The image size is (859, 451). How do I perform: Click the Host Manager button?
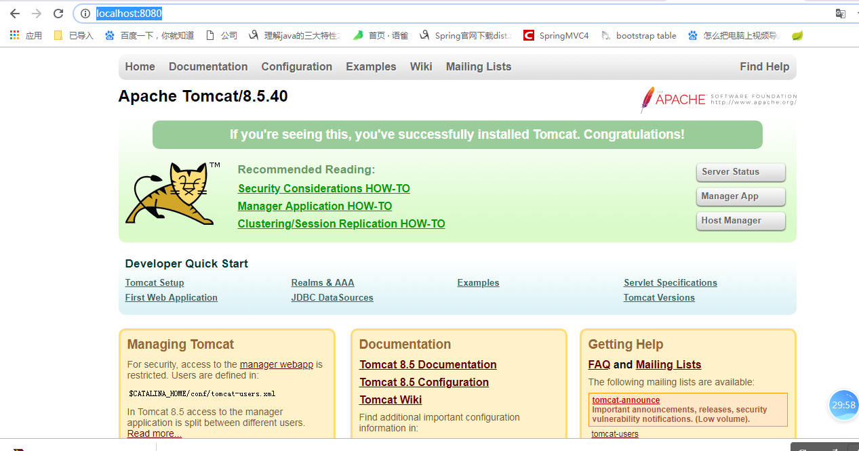click(x=740, y=221)
